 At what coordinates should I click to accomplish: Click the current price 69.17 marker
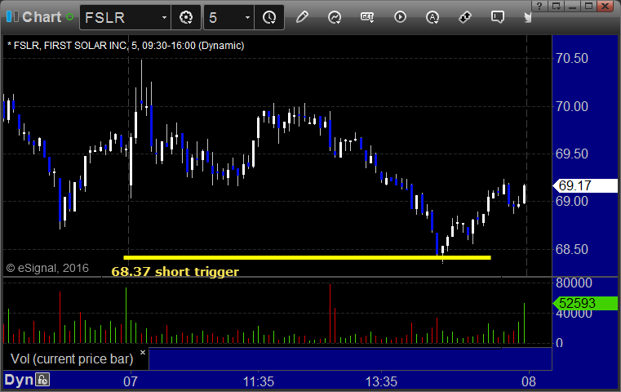[x=585, y=185]
